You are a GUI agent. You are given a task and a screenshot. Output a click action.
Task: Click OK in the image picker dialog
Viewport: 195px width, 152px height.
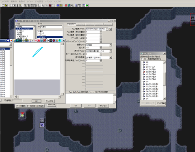click(36, 101)
